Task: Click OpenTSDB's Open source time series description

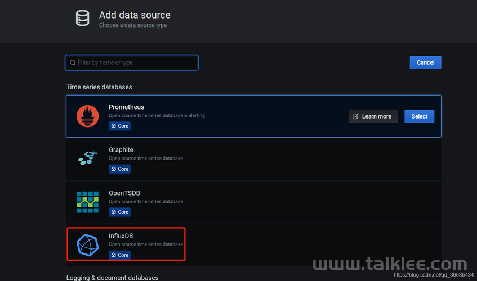Action: [146, 202]
